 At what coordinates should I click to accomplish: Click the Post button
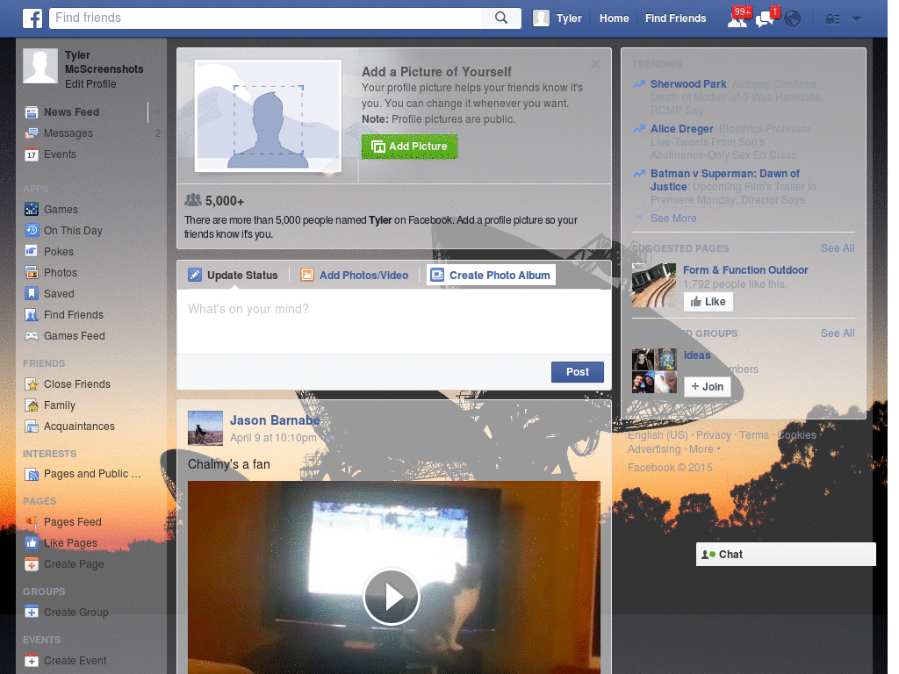(x=578, y=372)
